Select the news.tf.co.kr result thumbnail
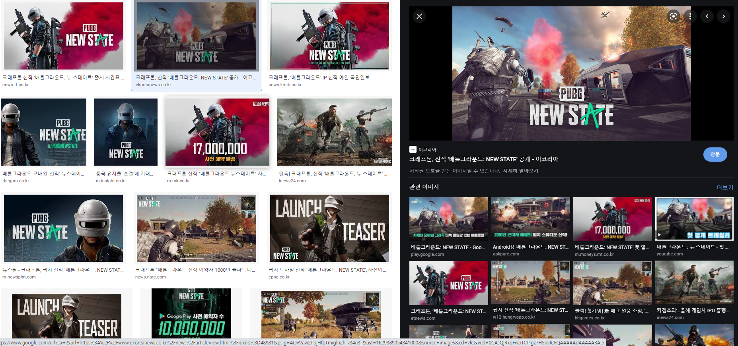 [x=64, y=36]
